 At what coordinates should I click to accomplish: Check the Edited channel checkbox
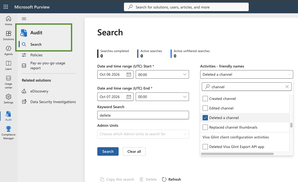[x=205, y=108]
